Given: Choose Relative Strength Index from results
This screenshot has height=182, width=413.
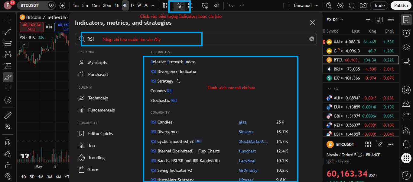Looking at the screenshot, I should point(173,62).
